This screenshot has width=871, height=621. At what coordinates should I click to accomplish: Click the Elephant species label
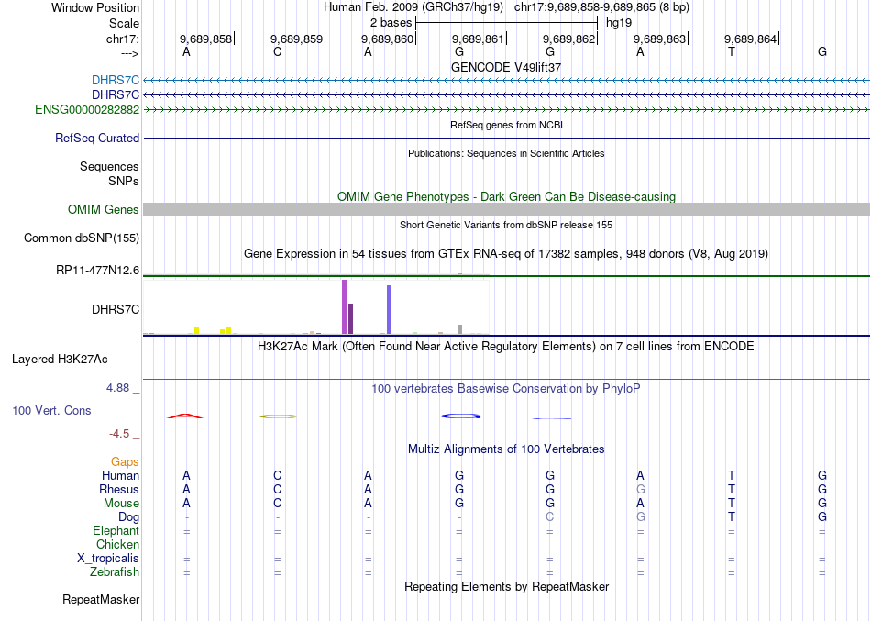coord(116,530)
